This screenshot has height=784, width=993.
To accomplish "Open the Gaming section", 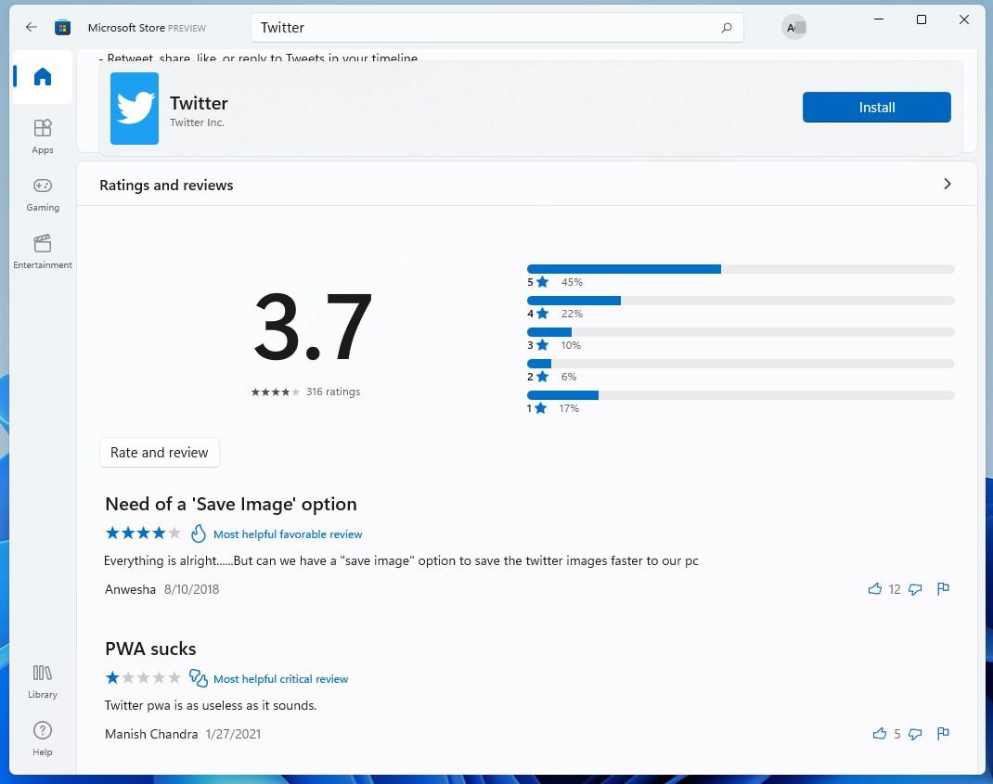I will tap(43, 194).
